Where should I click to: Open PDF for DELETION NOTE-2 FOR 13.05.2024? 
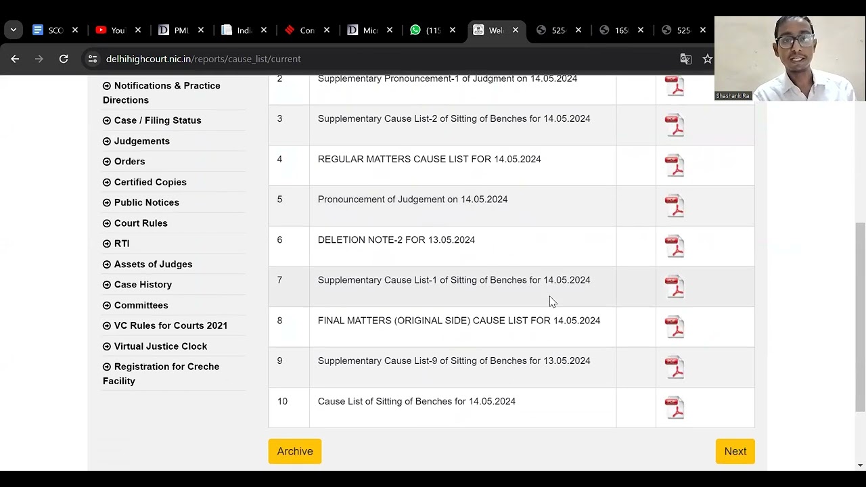tap(675, 247)
